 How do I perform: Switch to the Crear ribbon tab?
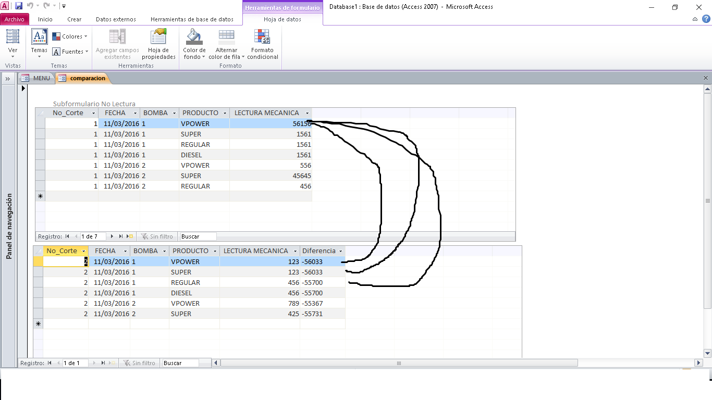point(75,19)
